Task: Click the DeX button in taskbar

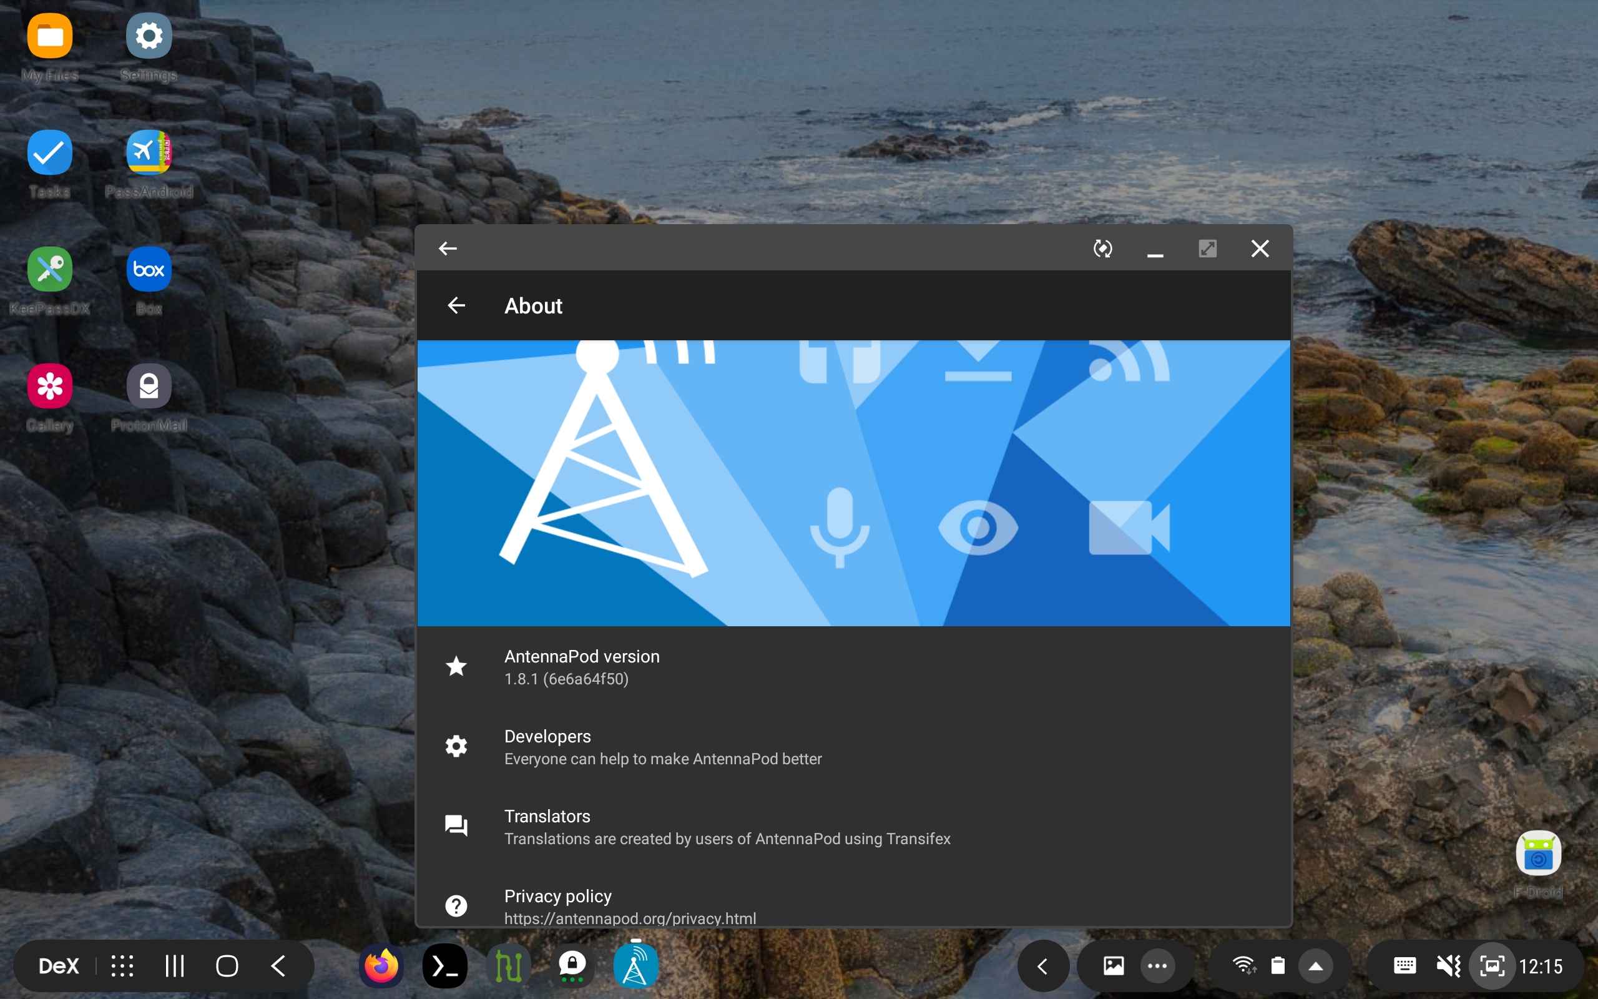Action: point(59,966)
